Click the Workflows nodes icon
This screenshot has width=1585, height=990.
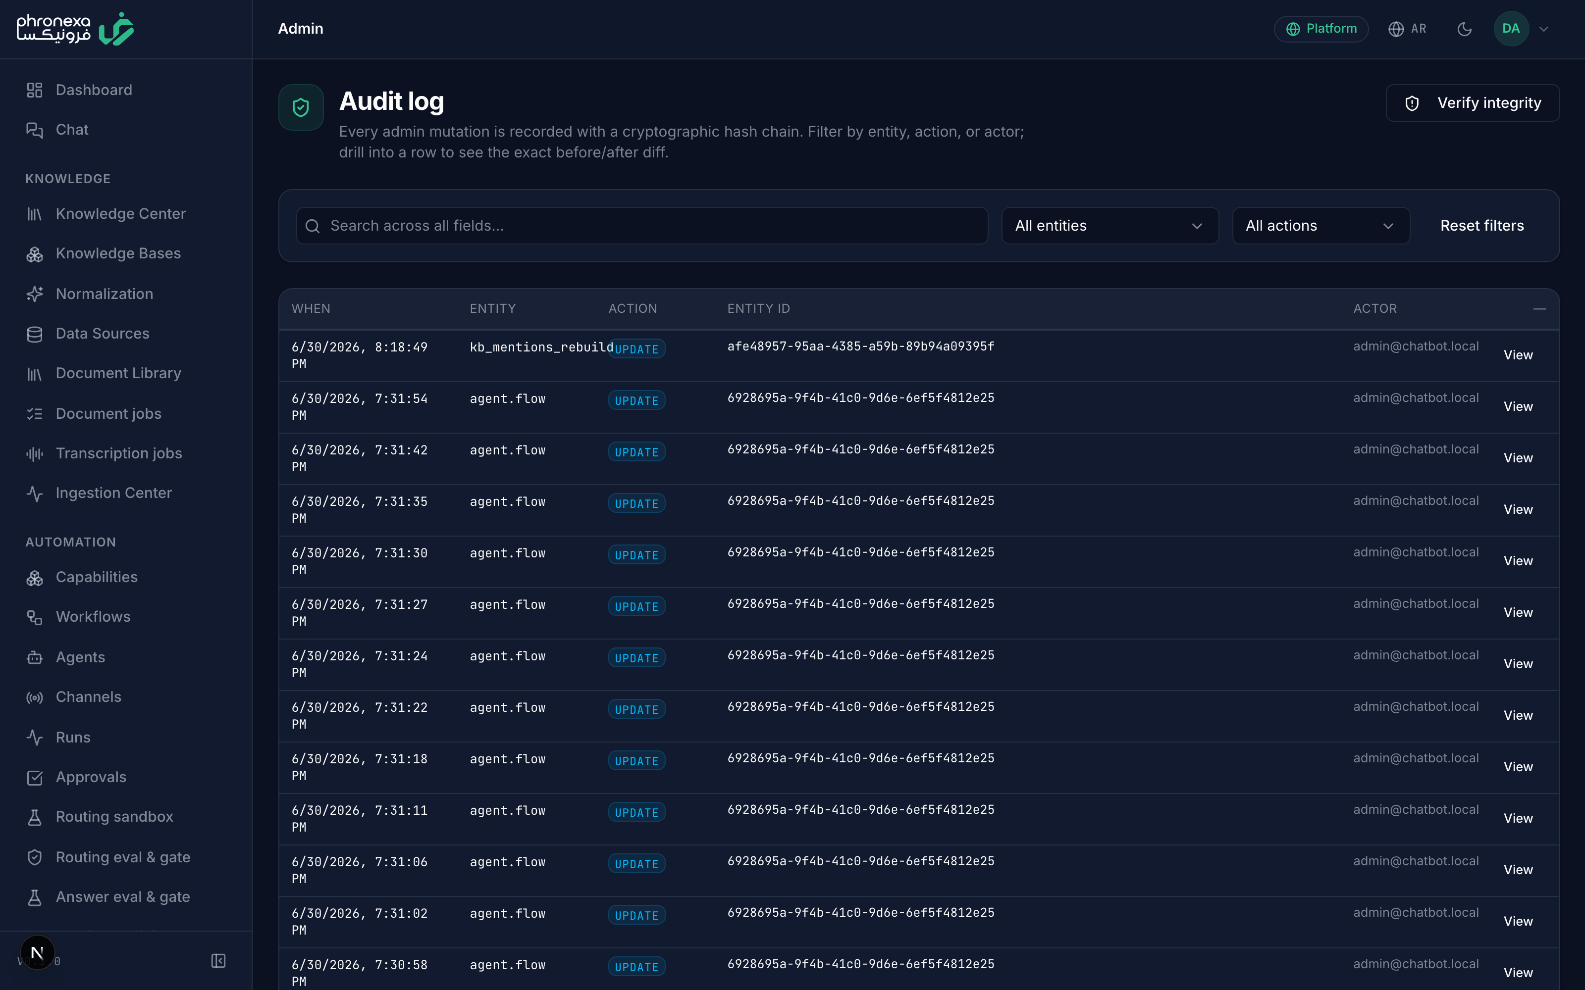(35, 617)
